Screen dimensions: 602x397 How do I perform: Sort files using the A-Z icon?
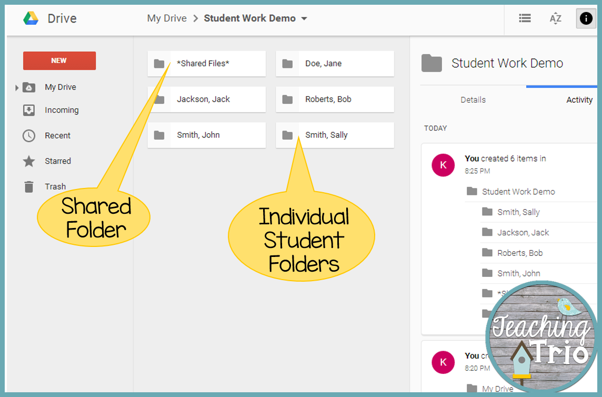tap(555, 18)
